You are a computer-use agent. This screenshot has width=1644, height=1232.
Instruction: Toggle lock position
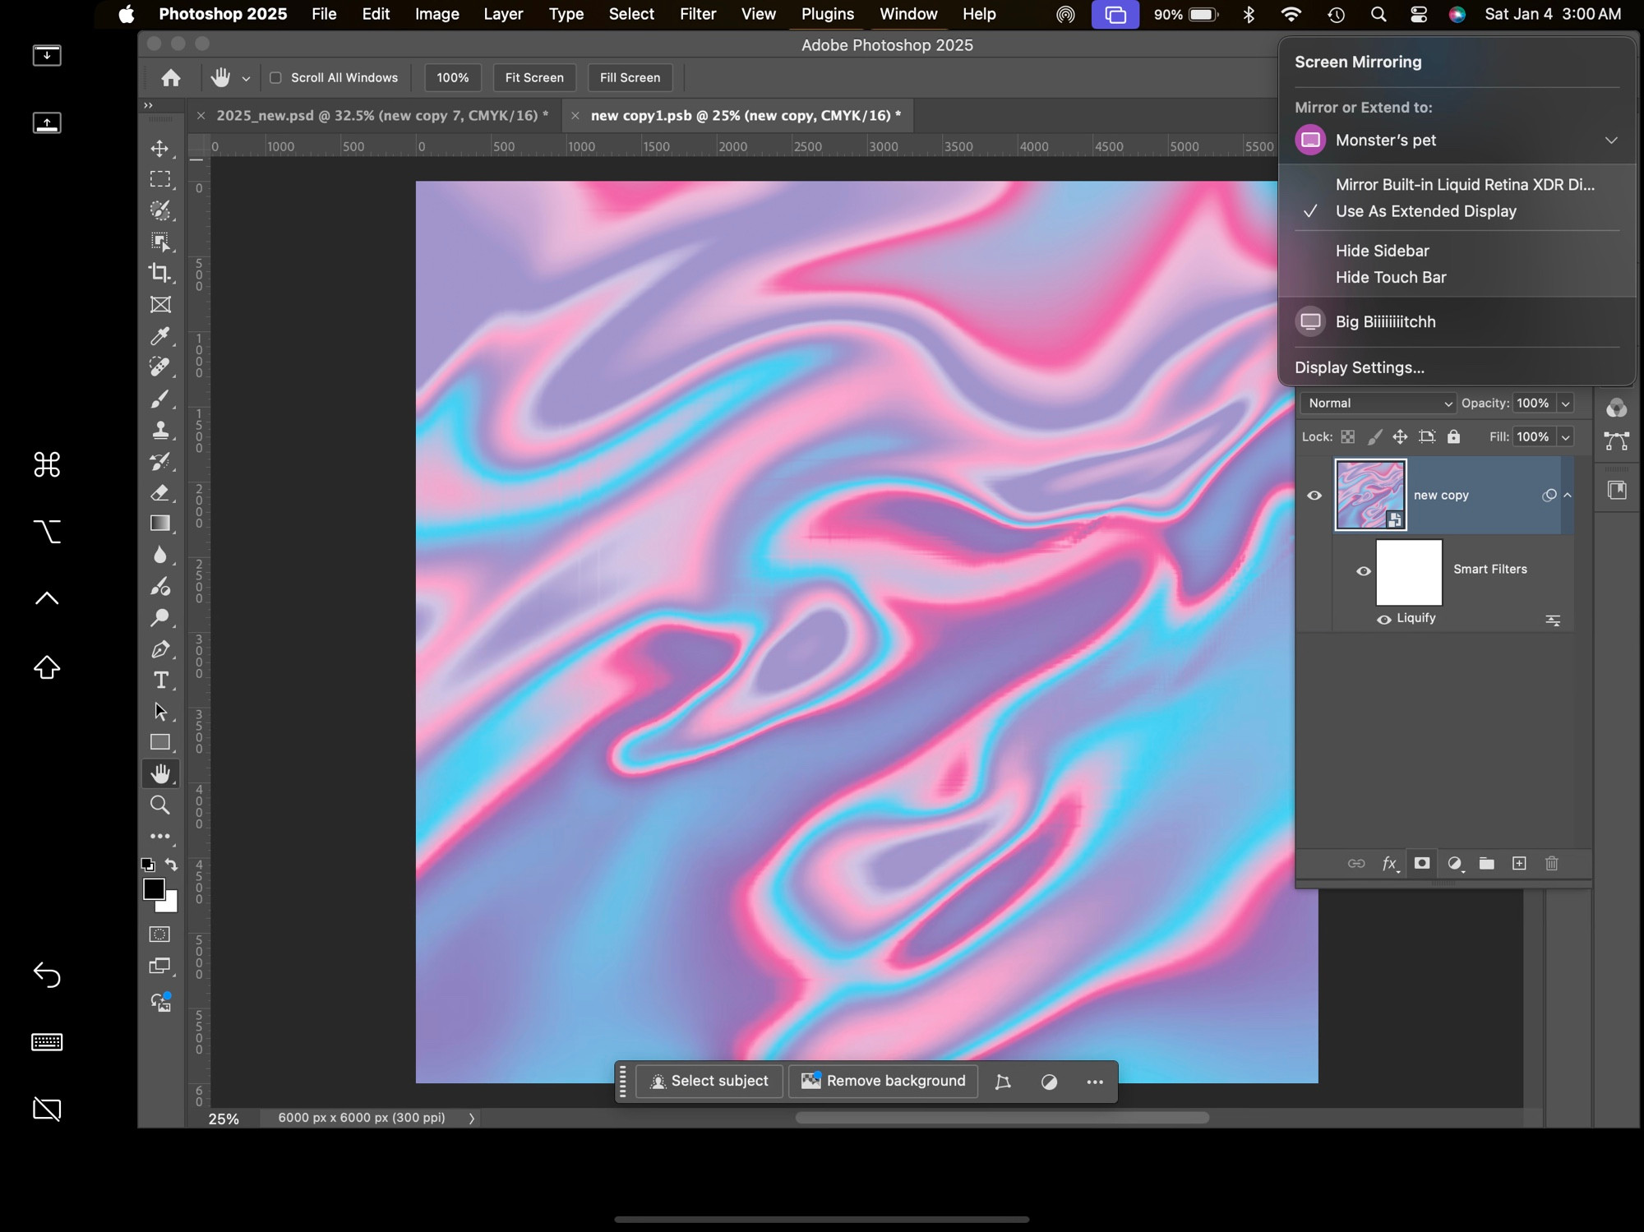[x=1400, y=437]
